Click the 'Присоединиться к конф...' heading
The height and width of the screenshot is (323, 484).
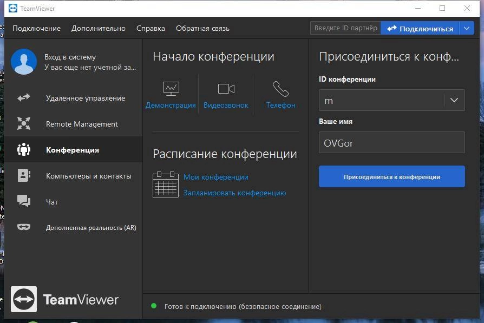tap(389, 56)
